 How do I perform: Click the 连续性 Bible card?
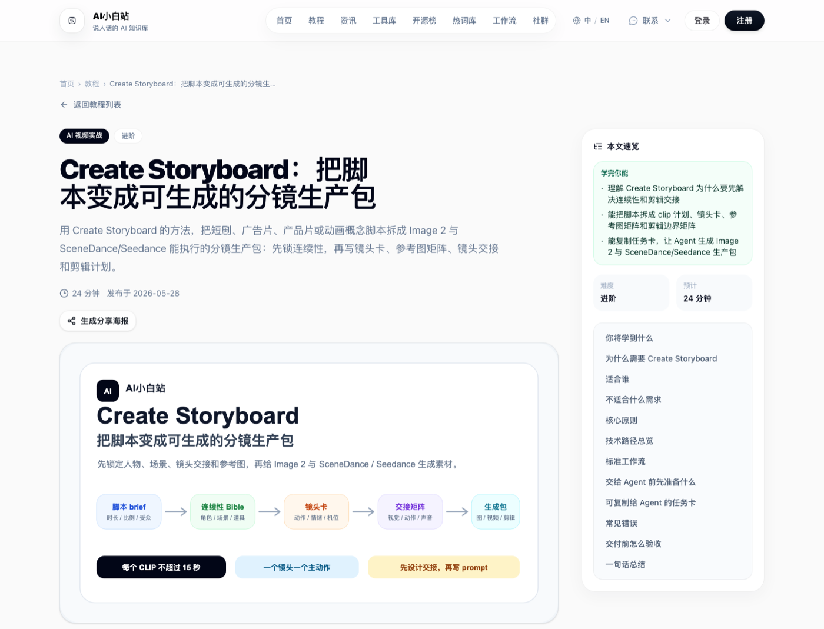(x=222, y=512)
